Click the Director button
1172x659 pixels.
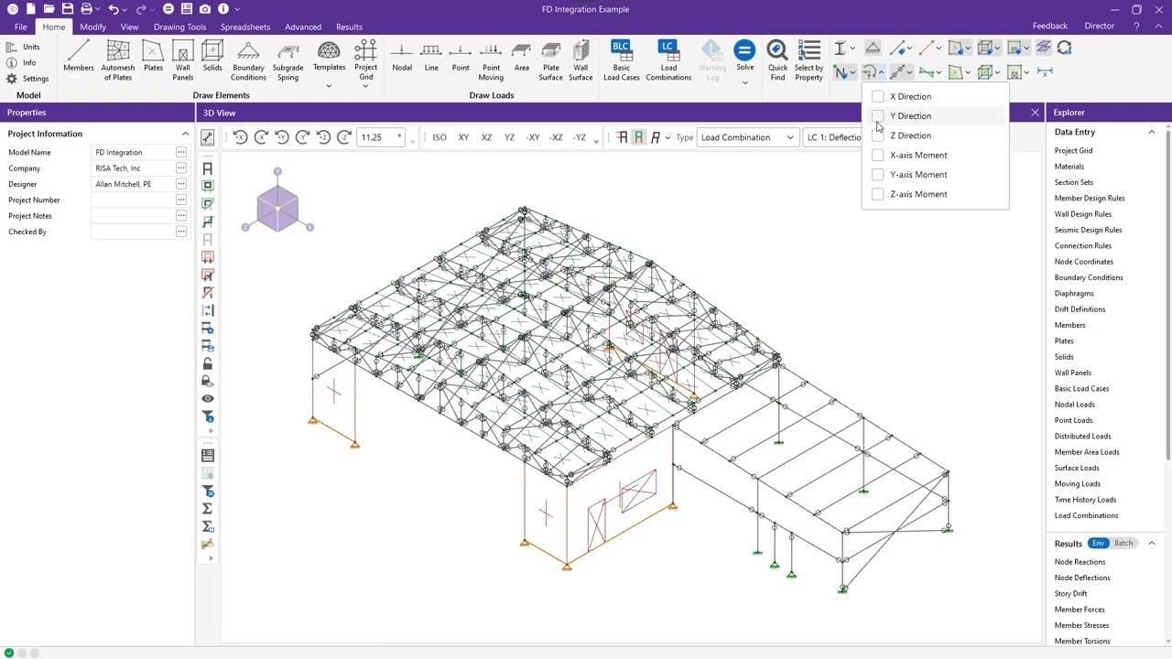coord(1100,27)
